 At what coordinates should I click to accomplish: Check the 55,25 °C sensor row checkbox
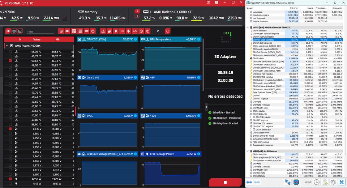click(10, 52)
